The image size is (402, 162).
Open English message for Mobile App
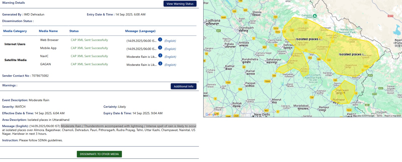(170, 49)
